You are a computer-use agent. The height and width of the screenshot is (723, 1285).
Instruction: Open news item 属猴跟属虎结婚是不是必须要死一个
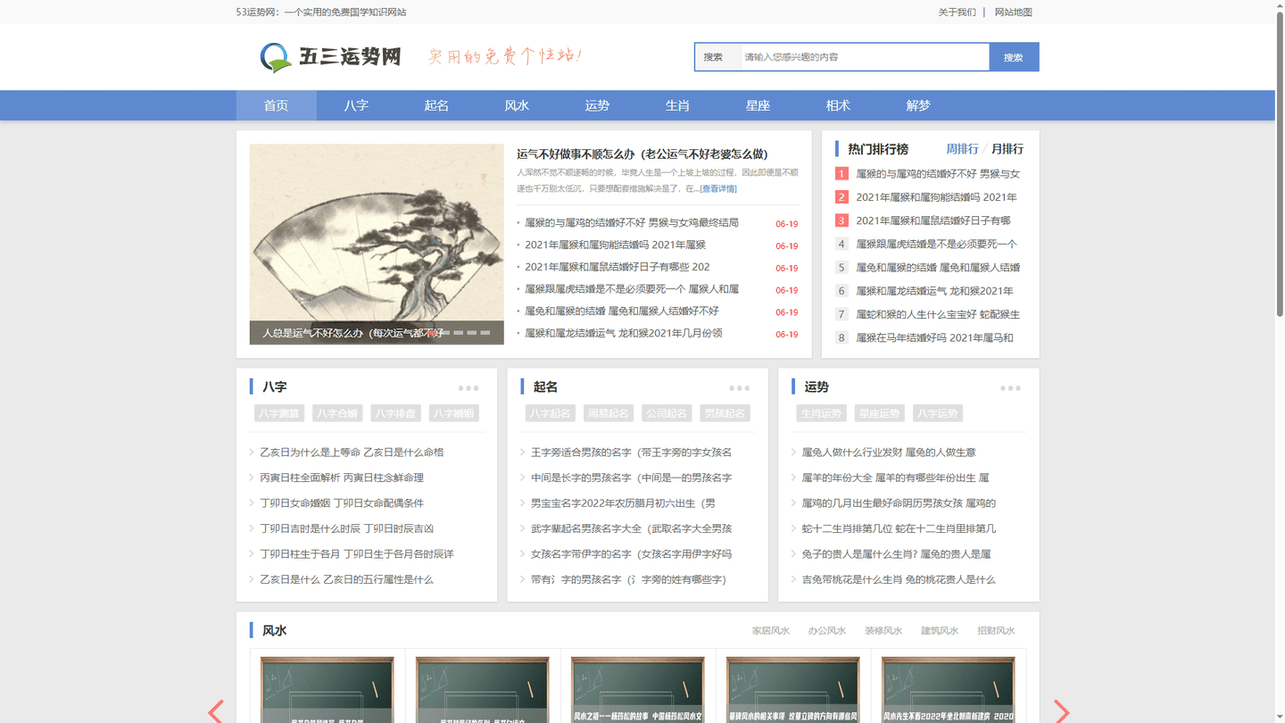pyautogui.click(x=632, y=289)
